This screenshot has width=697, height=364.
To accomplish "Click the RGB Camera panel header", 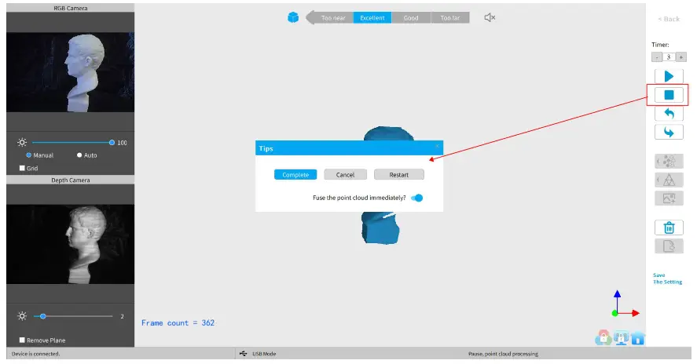I will (x=70, y=8).
